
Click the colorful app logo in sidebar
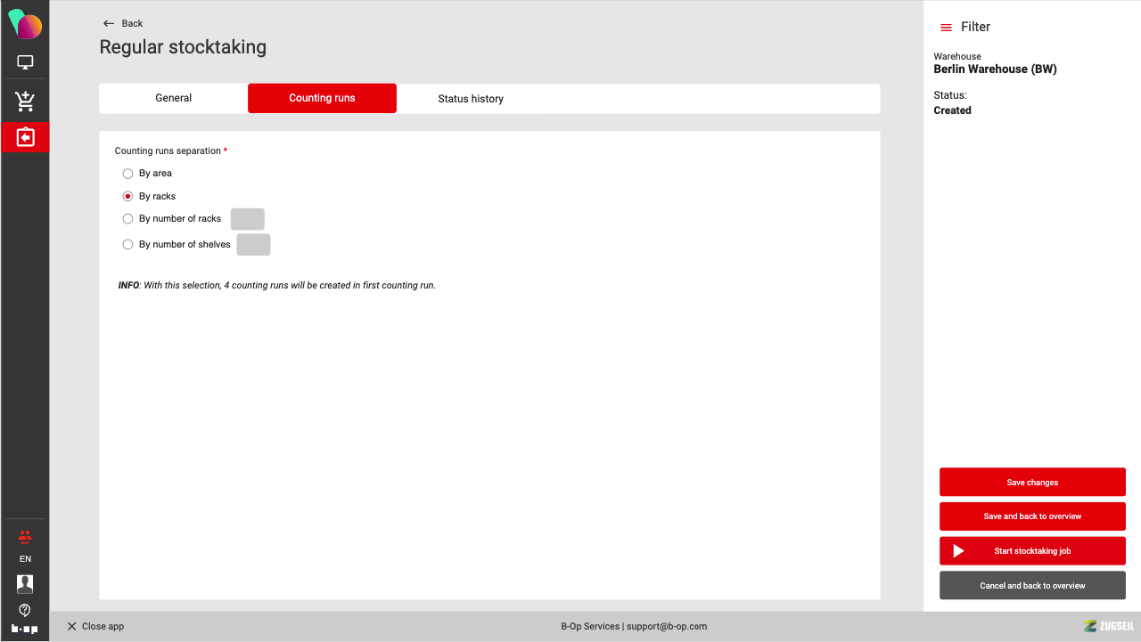25,24
